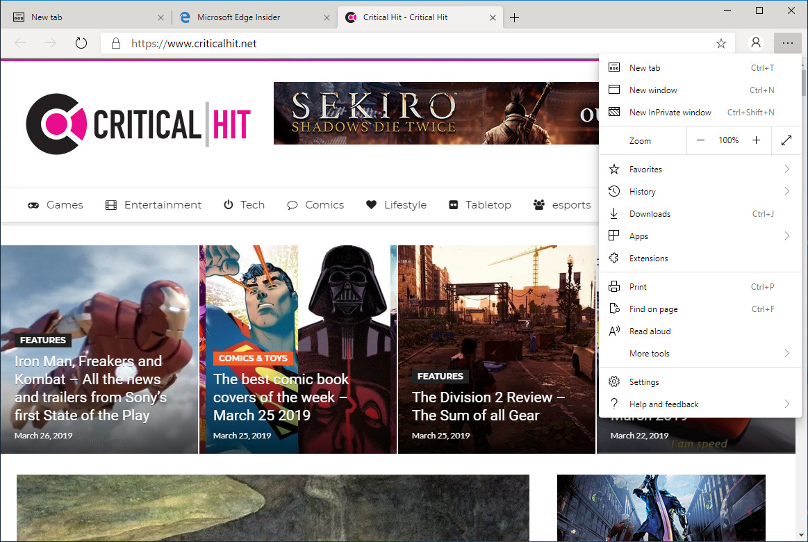The height and width of the screenshot is (542, 808).
Task: Open a new tab with plus icon
Action: click(514, 17)
